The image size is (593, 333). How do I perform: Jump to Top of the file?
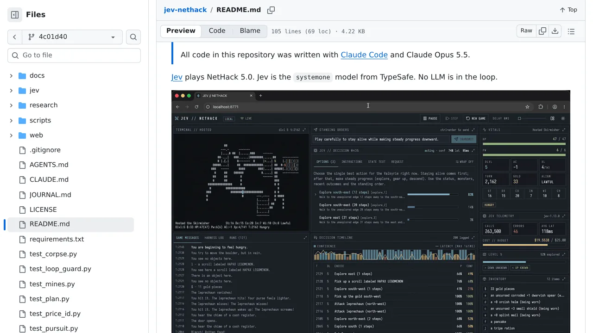[x=568, y=10]
